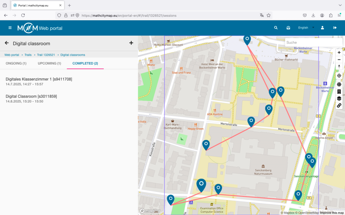Screen dimensions: 345x215
Task: Click the Trails breadcrumb link
Action: click(x=28, y=55)
